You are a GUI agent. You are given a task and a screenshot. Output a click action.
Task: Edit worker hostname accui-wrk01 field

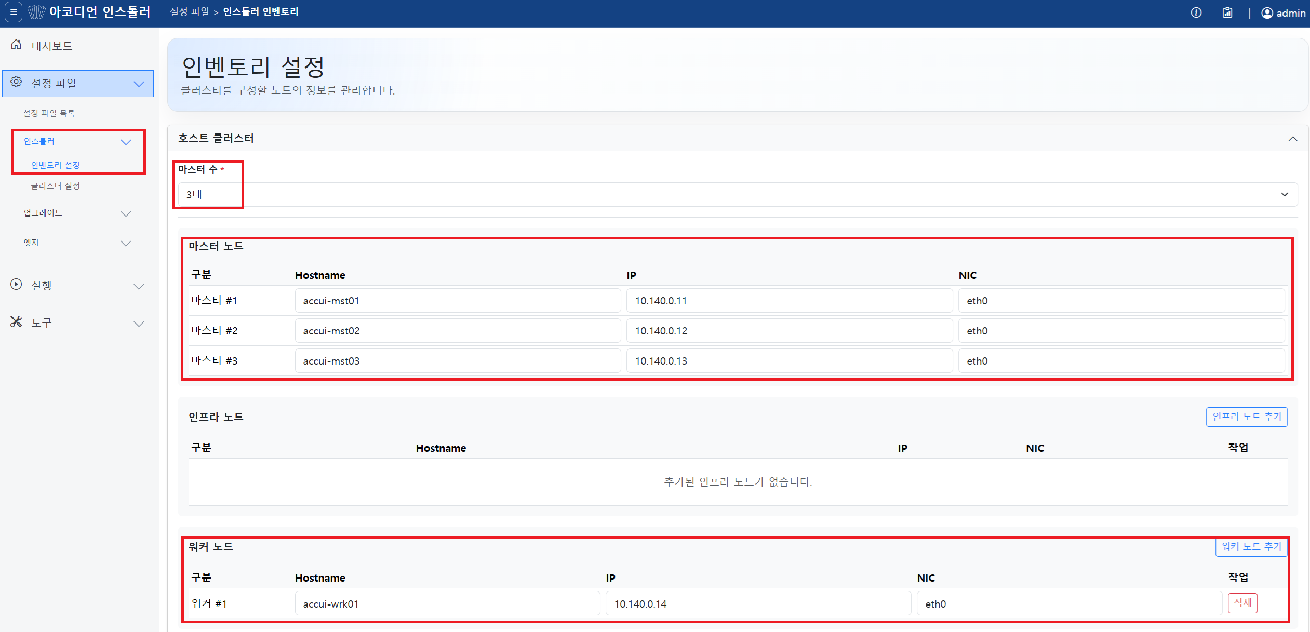click(x=447, y=603)
